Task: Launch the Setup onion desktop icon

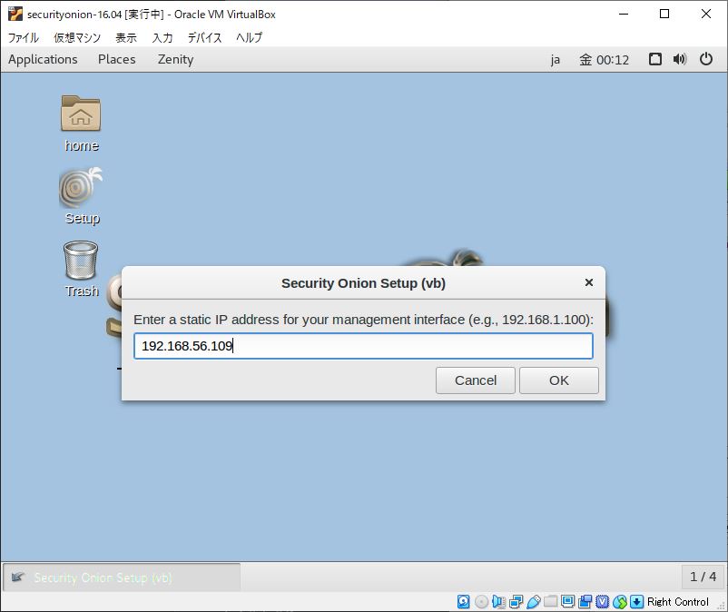Action: pyautogui.click(x=81, y=188)
